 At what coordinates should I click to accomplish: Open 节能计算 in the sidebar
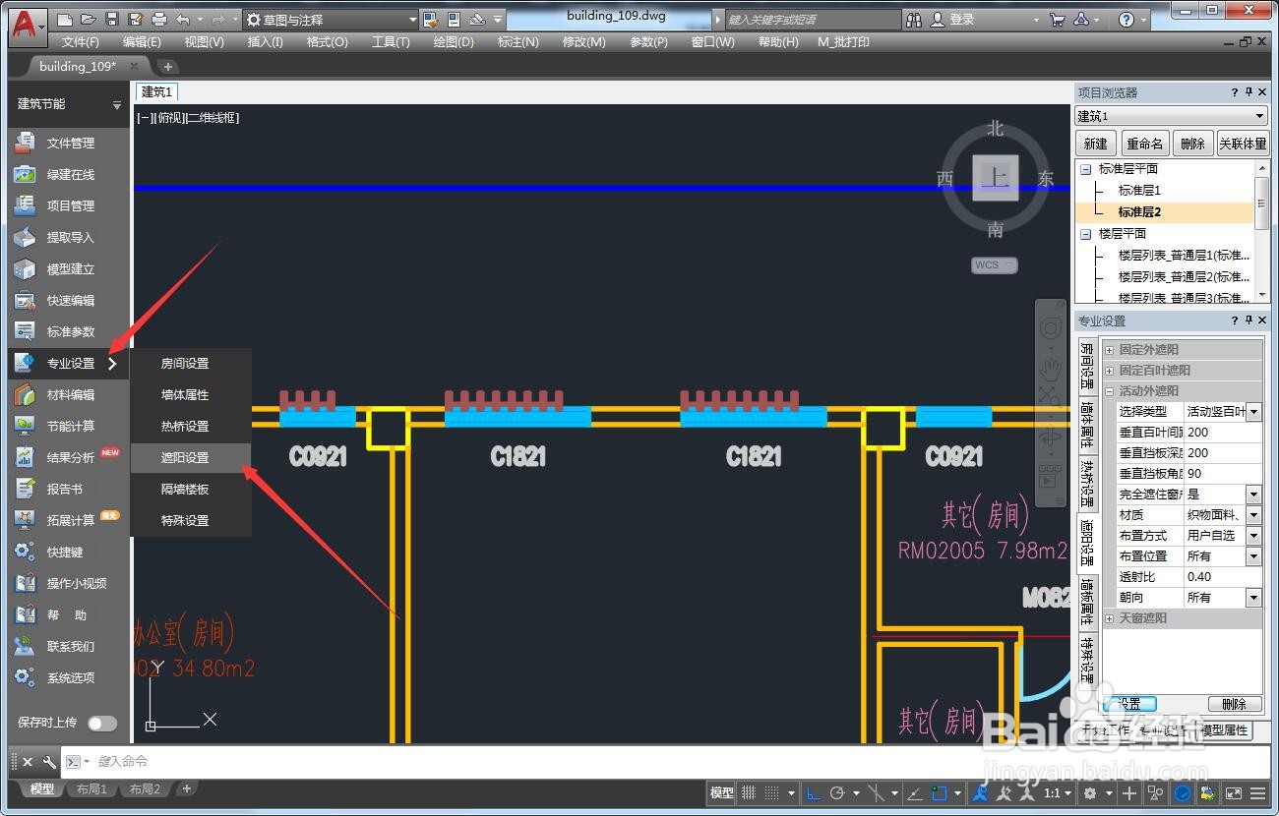coord(68,426)
